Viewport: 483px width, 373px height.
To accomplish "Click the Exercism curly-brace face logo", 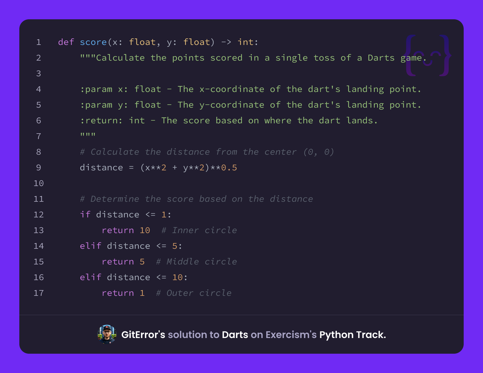I will point(428,55).
